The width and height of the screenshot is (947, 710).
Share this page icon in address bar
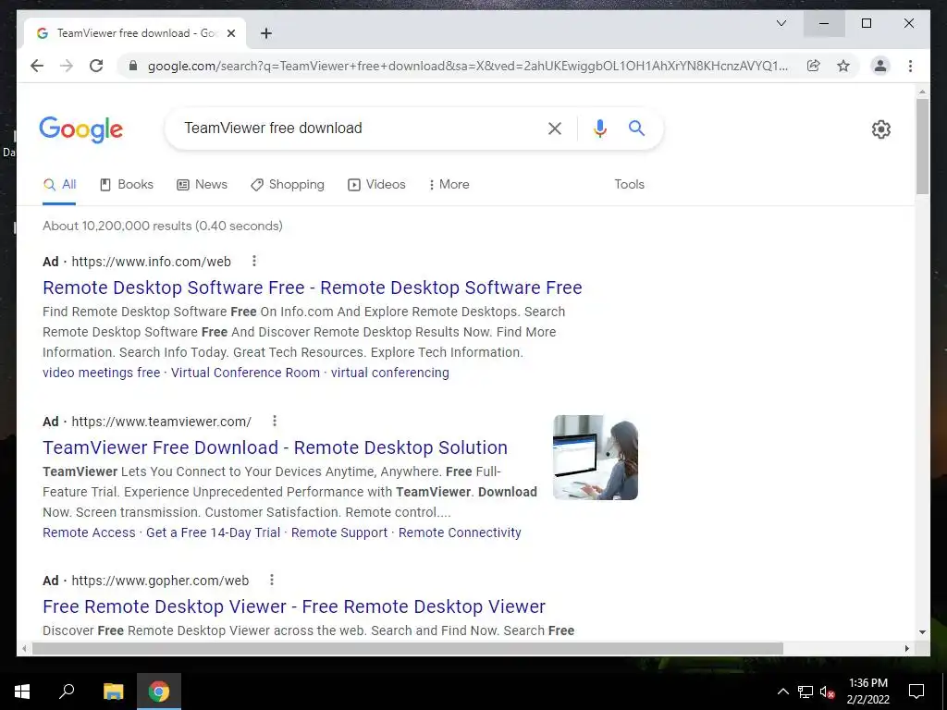(814, 66)
